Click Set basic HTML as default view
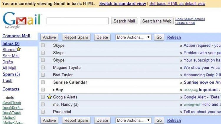221x124 pixels. [x=177, y=4]
